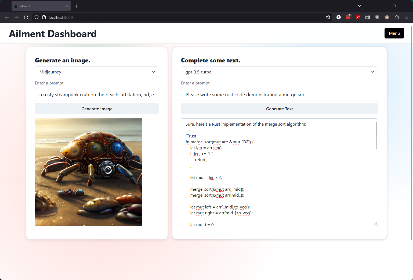Screen dimensions: 413x280
Task: Click the 'Complete some text.' heading
Action: click(211, 60)
